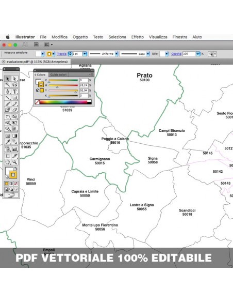Select the black arrow Selection tool
233x302 pixels.
8,79
